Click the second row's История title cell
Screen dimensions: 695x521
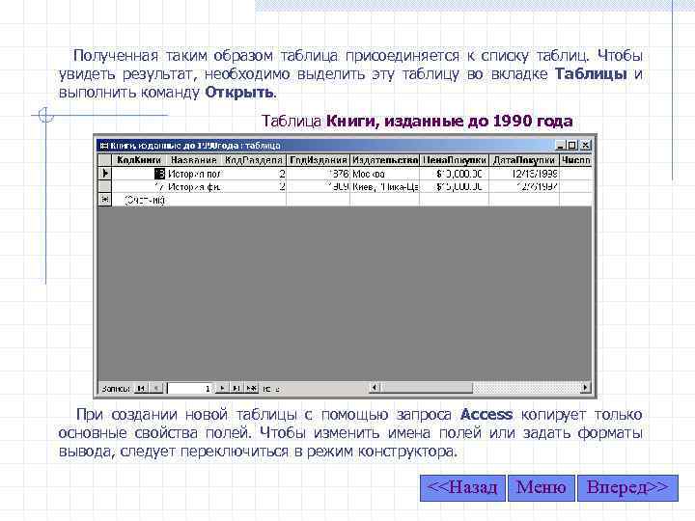[x=194, y=187]
